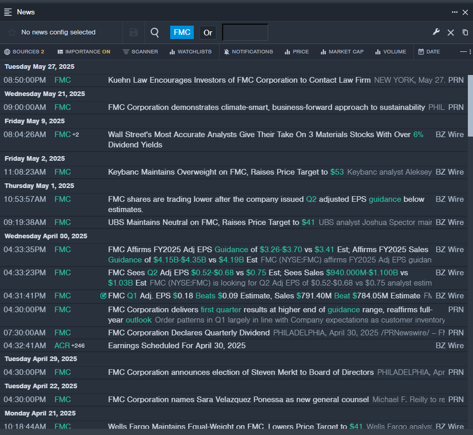Image resolution: width=473 pixels, height=435 pixels.
Task: Click the Friday May 9, 2025 date header
Action: pos(34,121)
